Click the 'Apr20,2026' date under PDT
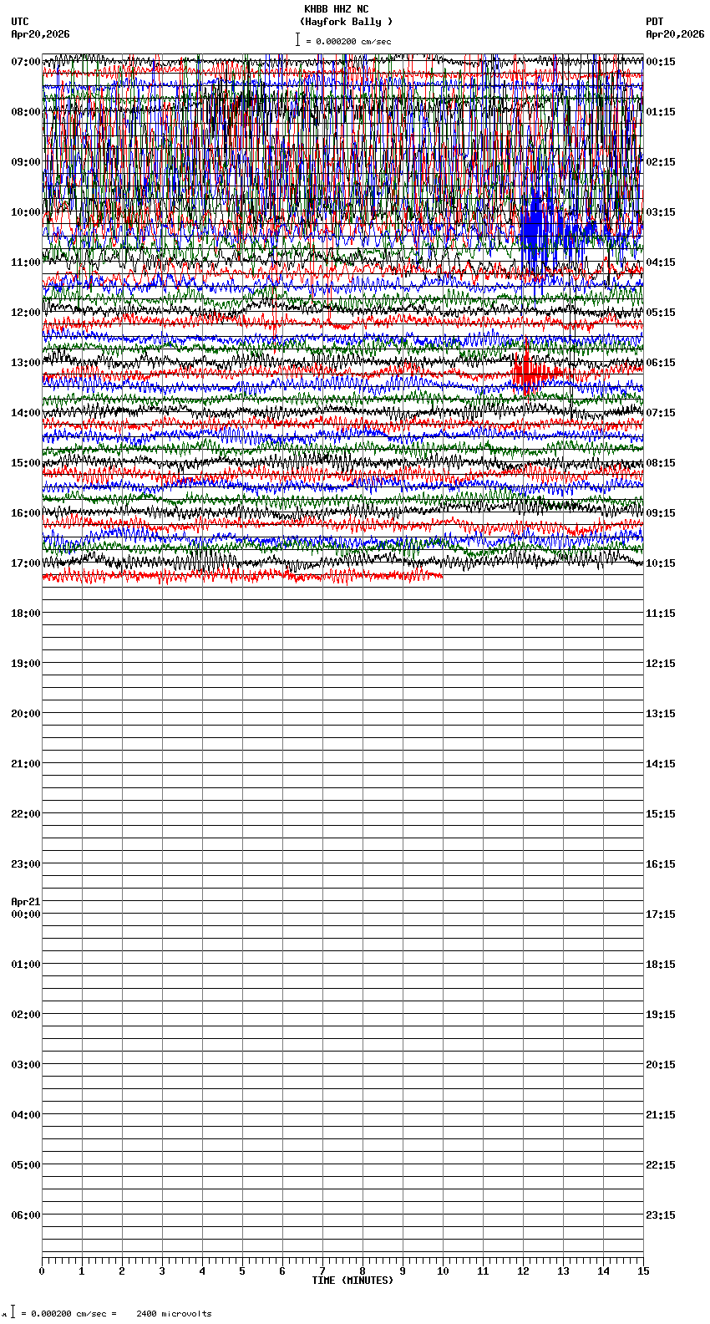 [675, 34]
